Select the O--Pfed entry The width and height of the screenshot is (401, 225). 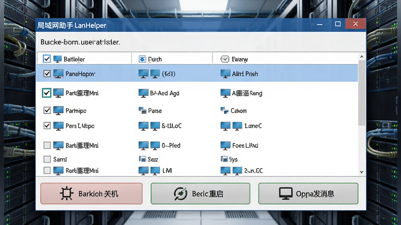pyautogui.click(x=171, y=145)
